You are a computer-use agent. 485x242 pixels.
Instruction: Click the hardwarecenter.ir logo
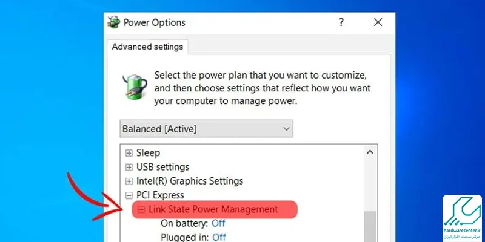[x=462, y=218]
